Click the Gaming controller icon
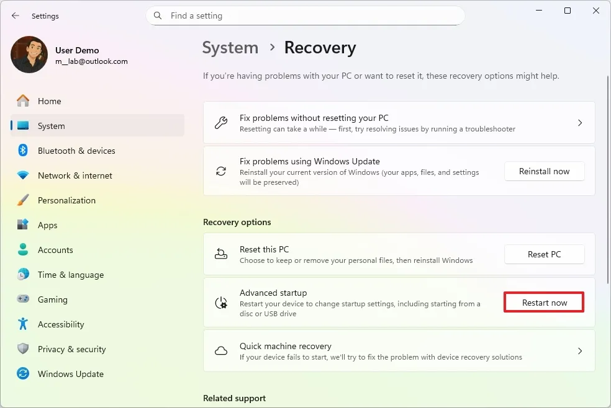This screenshot has height=408, width=611. click(23, 299)
